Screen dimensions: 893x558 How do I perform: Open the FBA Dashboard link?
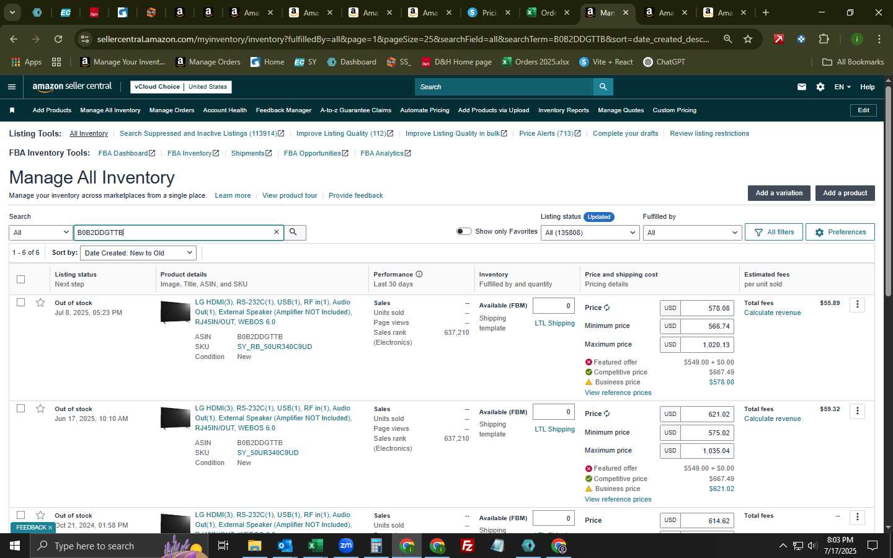click(x=127, y=153)
